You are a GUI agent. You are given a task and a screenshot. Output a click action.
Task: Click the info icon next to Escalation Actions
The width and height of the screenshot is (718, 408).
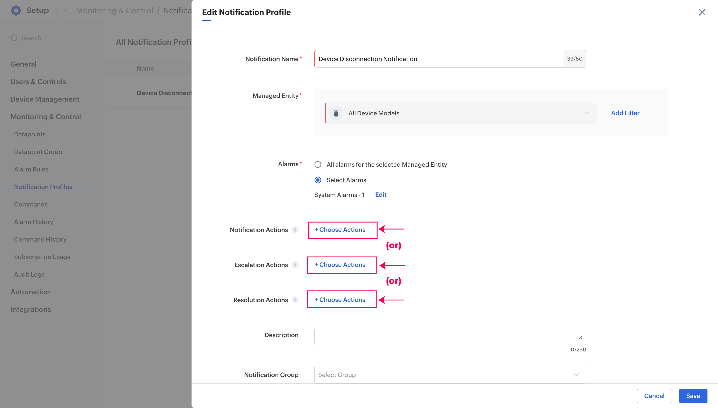(295, 265)
